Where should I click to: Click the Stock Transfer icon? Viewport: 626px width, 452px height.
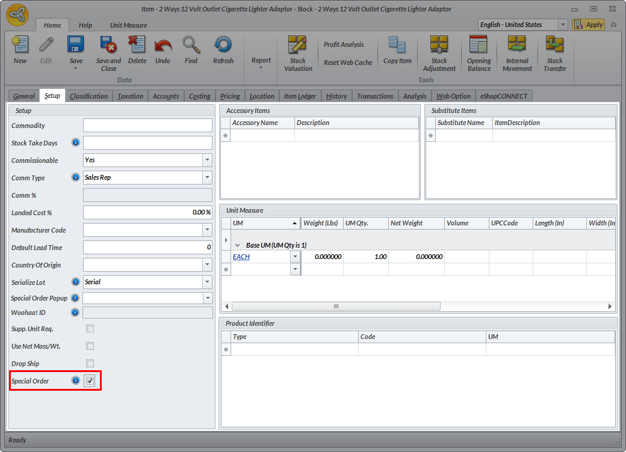(554, 52)
